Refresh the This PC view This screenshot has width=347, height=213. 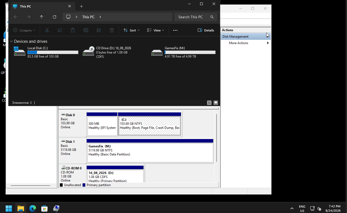pyautogui.click(x=55, y=17)
